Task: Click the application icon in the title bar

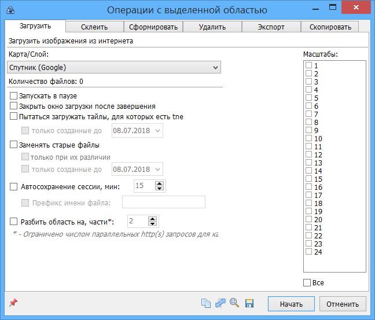Action: (x=9, y=9)
